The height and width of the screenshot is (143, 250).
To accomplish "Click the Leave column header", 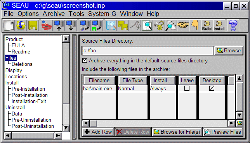I will coord(187,81).
